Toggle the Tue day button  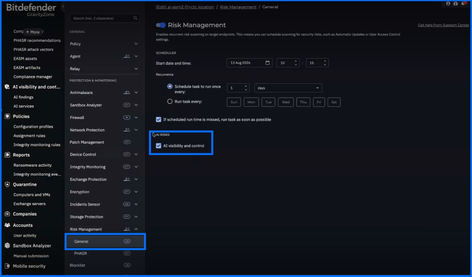268,102
